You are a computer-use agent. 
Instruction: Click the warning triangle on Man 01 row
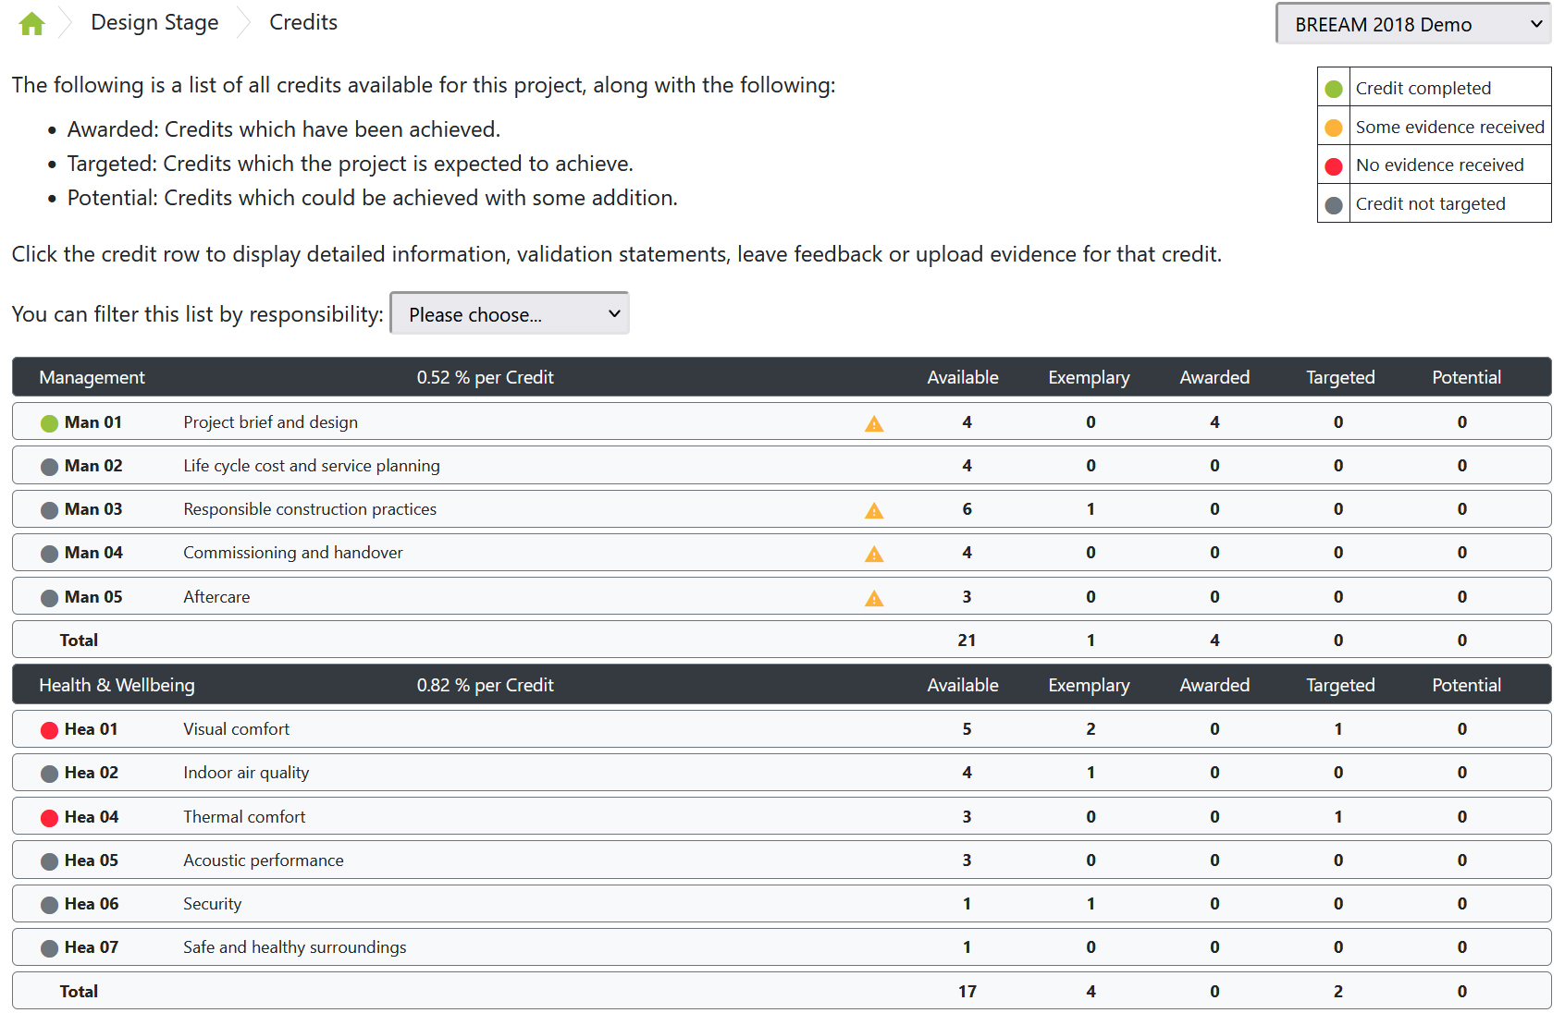[874, 423]
